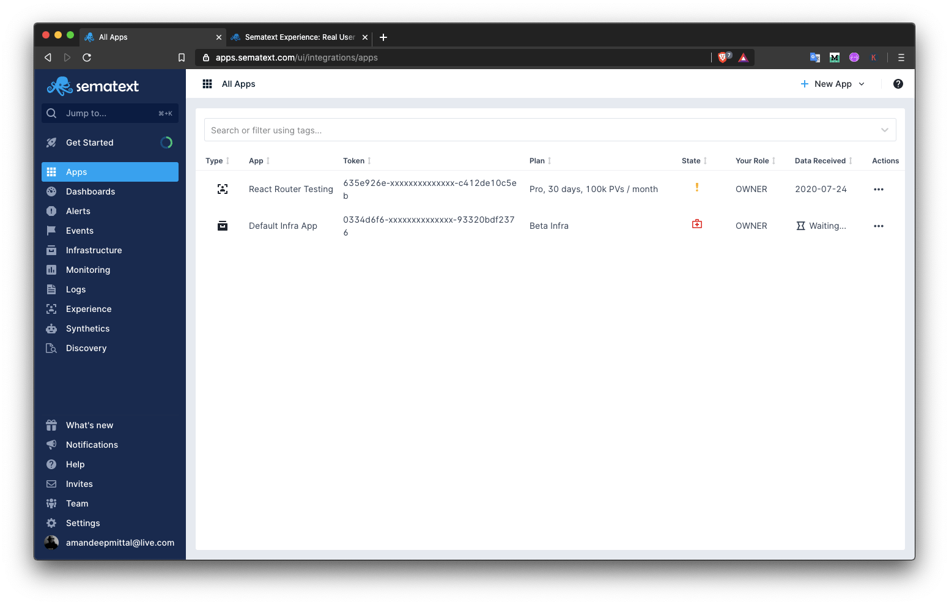Sort table by Plan column
The height and width of the screenshot is (605, 949).
pos(541,161)
